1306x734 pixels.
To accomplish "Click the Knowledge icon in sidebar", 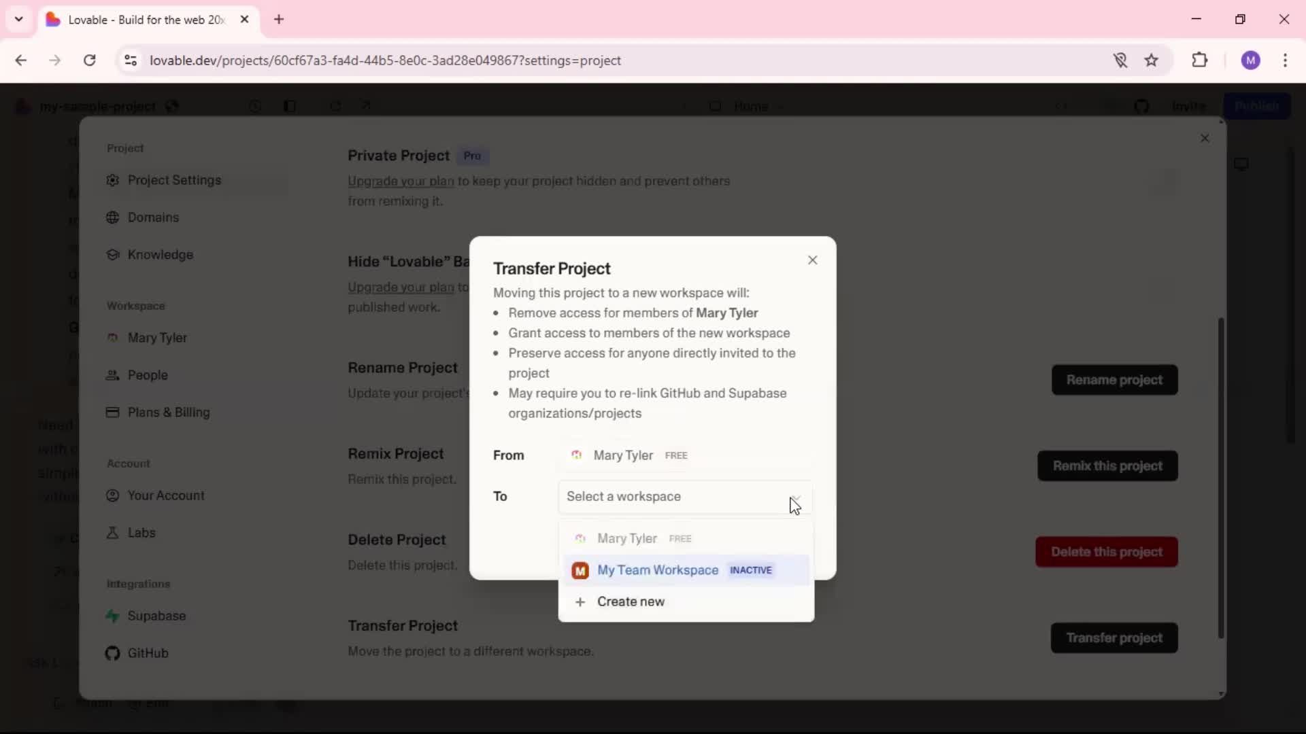I will (112, 255).
